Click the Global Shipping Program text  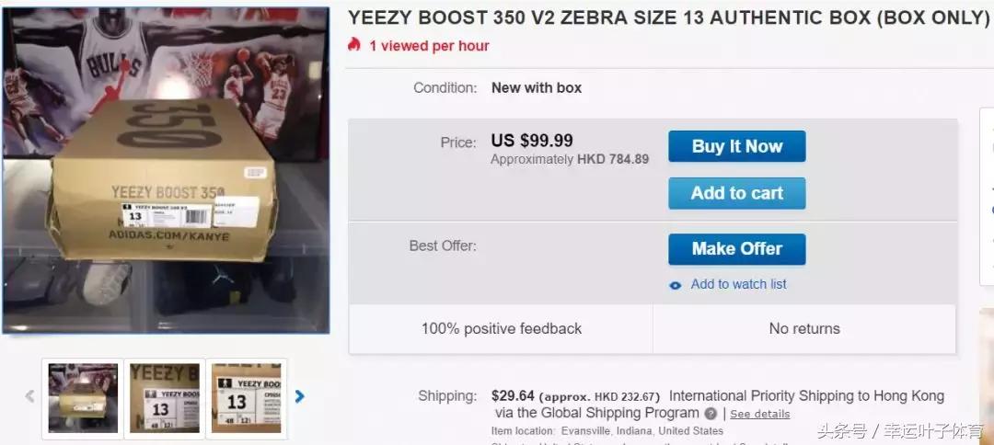[x=609, y=413]
